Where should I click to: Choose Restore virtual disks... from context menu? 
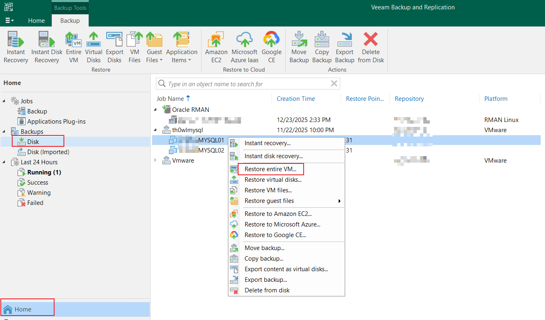point(287,180)
